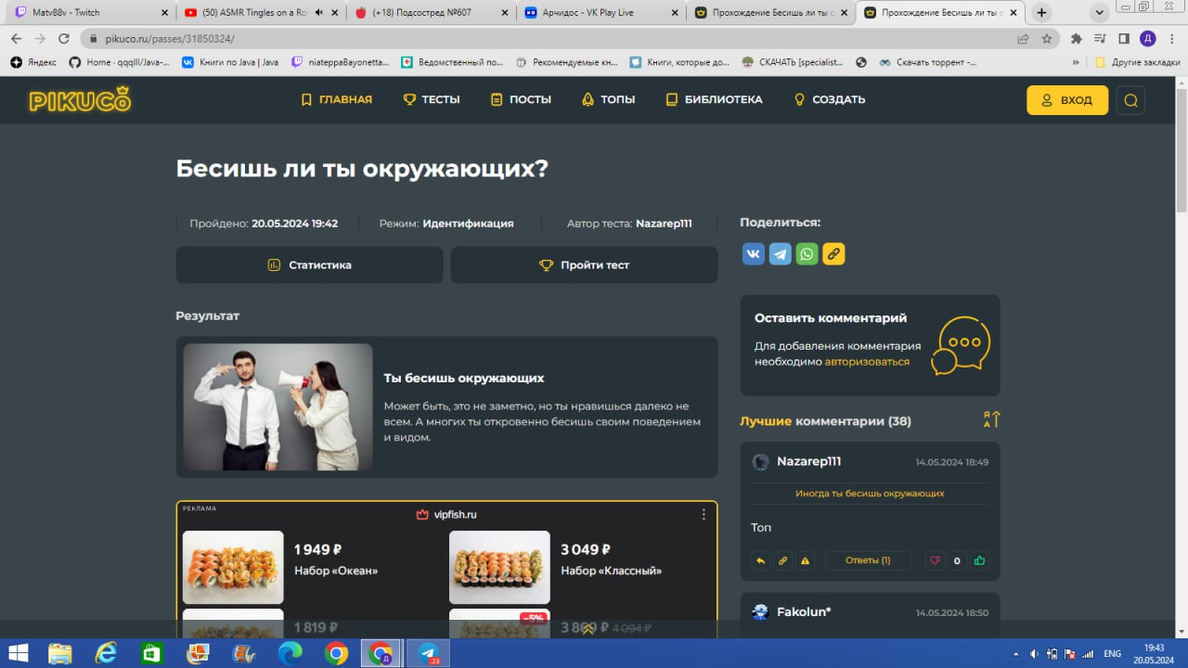Bookmark this page star icon
1188x668 pixels.
[x=1047, y=39]
